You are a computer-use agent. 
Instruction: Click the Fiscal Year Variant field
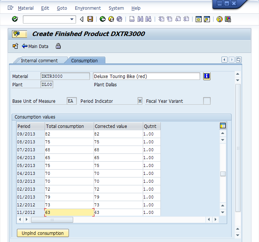tap(207, 101)
